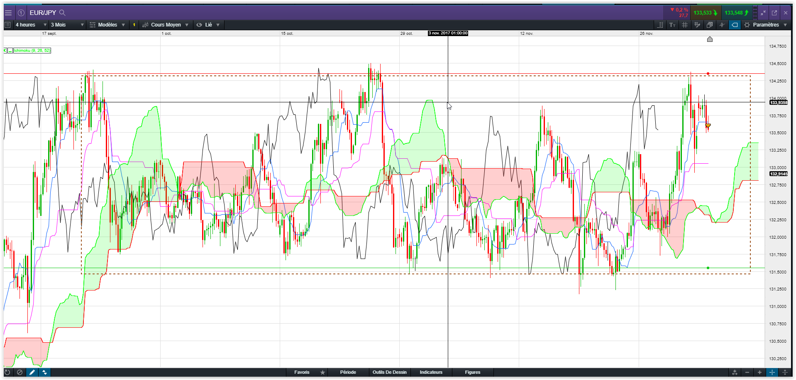This screenshot has width=796, height=380.
Task: Open the Cours Moyen price type dropdown
Action: [165, 25]
